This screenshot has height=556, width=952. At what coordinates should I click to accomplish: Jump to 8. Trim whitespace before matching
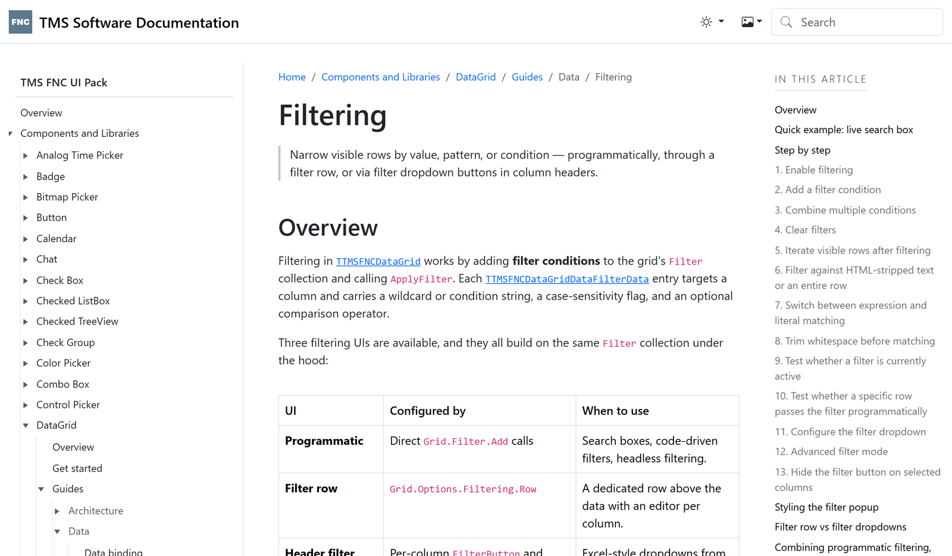(x=855, y=341)
